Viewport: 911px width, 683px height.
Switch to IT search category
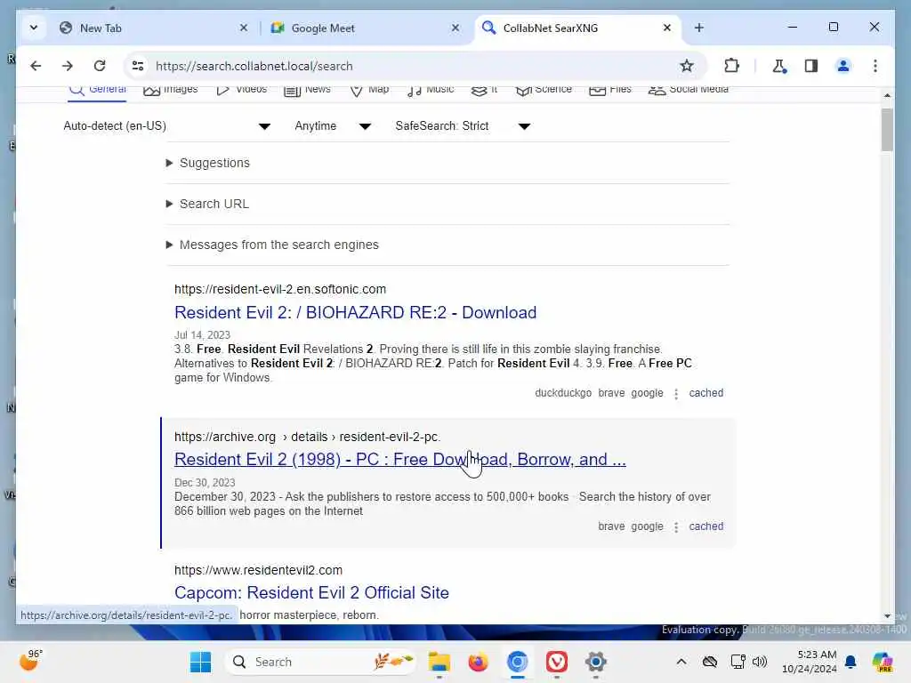[485, 90]
